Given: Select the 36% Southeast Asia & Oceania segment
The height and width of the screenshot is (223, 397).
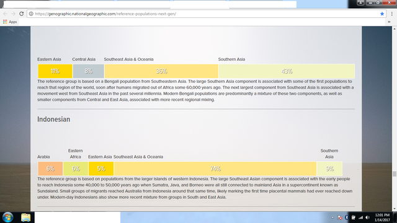Looking at the screenshot, I should click(x=161, y=71).
